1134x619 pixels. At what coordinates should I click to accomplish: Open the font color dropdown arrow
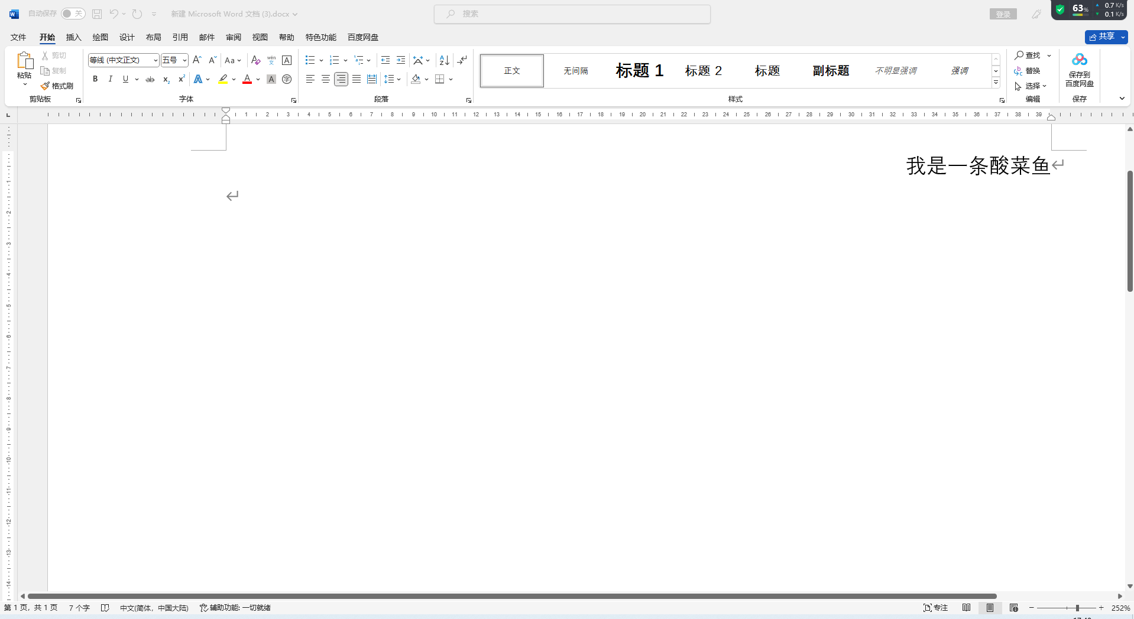pos(257,79)
